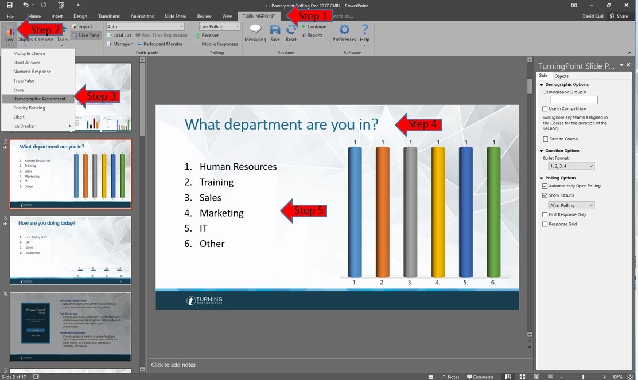638x380 pixels.
Task: Toggle the Slide Pane button
Action: 86,36
